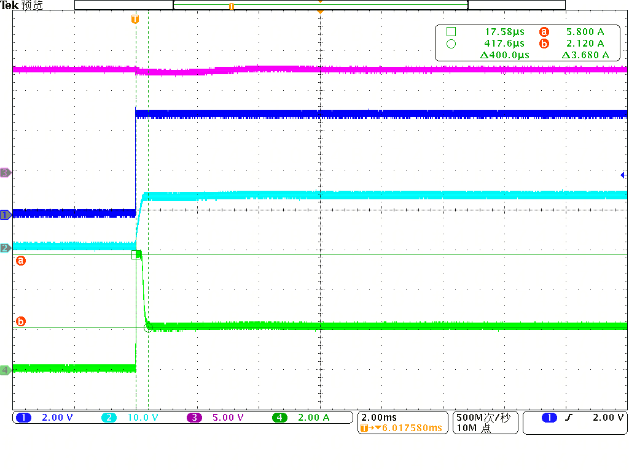
Task: Click the square cursor icon in readout
Action: click(x=451, y=32)
